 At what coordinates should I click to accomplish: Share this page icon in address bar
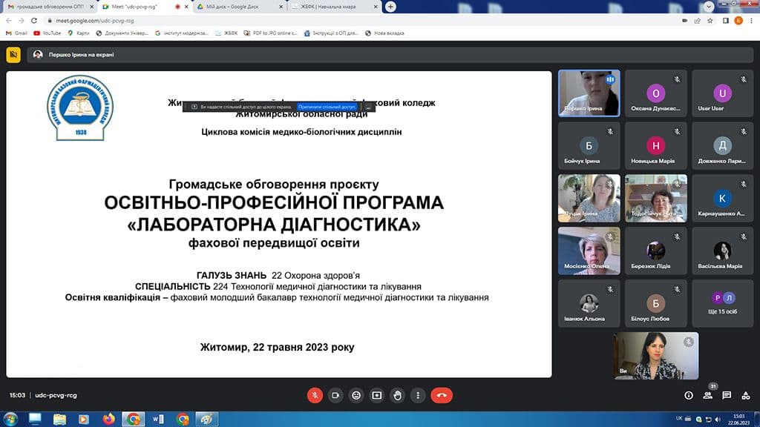point(697,21)
